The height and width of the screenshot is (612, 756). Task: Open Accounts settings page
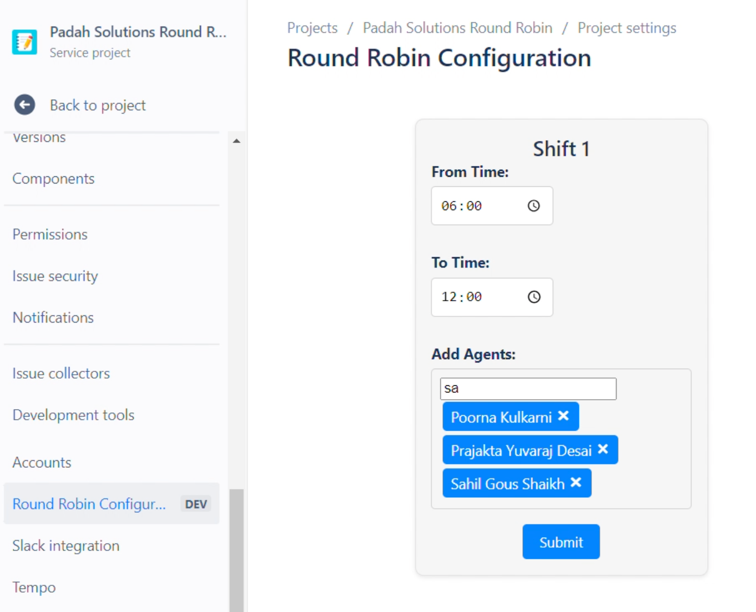coord(42,462)
